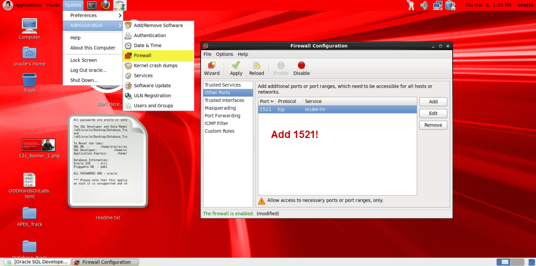Select the 12c_banner_1.png desktop thumbnail
Image resolution: width=536 pixels, height=266 pixels.
click(x=39, y=148)
